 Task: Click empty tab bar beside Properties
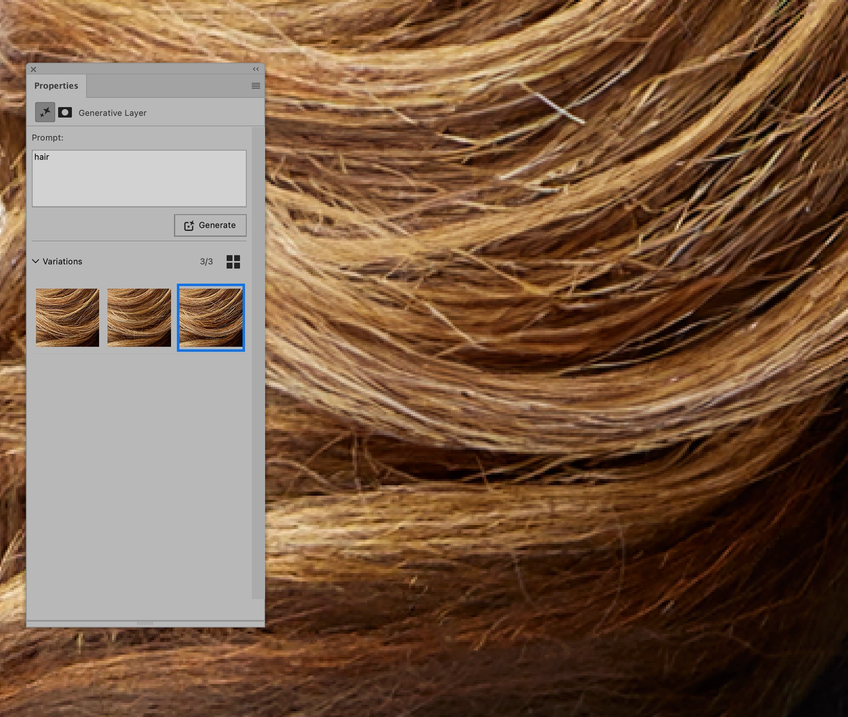pyautogui.click(x=167, y=86)
